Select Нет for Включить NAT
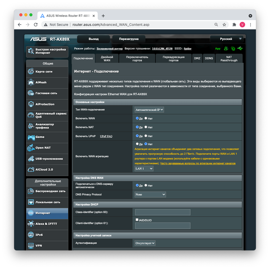This screenshot has height=269, width=270. 146,127
